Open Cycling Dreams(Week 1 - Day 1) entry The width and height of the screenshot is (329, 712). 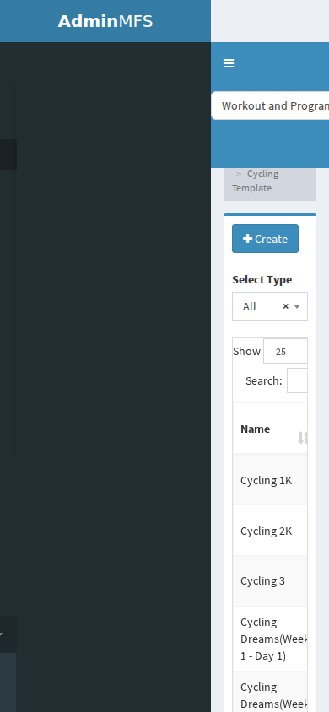(x=270, y=639)
